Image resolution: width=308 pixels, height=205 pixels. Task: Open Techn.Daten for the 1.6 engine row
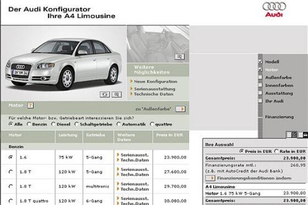[x=135, y=160]
